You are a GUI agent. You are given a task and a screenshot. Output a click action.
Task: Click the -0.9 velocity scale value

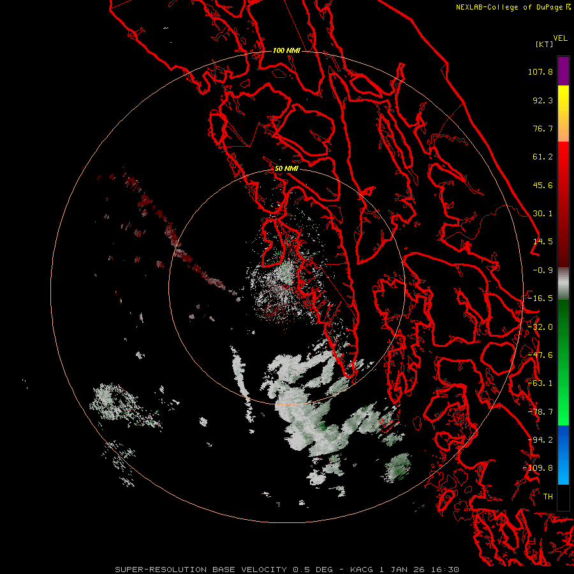coord(543,270)
